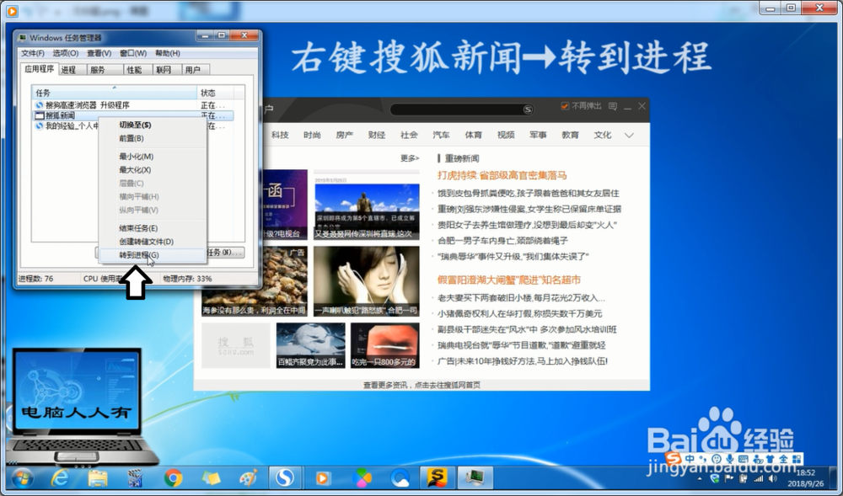Open the 帮助(H) menu in Task Manager
This screenshot has width=843, height=496.
tap(167, 53)
